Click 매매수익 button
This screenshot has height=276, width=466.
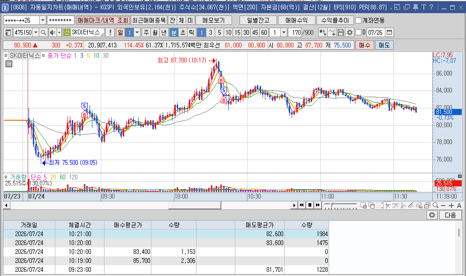296,20
